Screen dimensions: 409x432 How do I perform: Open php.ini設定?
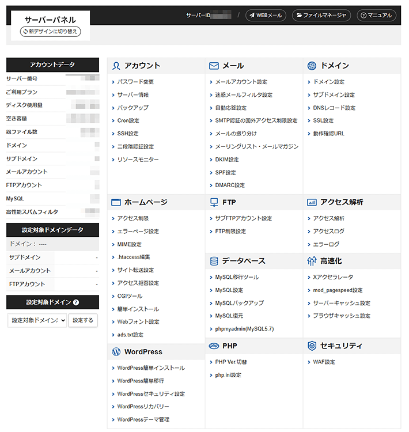pyautogui.click(x=228, y=375)
